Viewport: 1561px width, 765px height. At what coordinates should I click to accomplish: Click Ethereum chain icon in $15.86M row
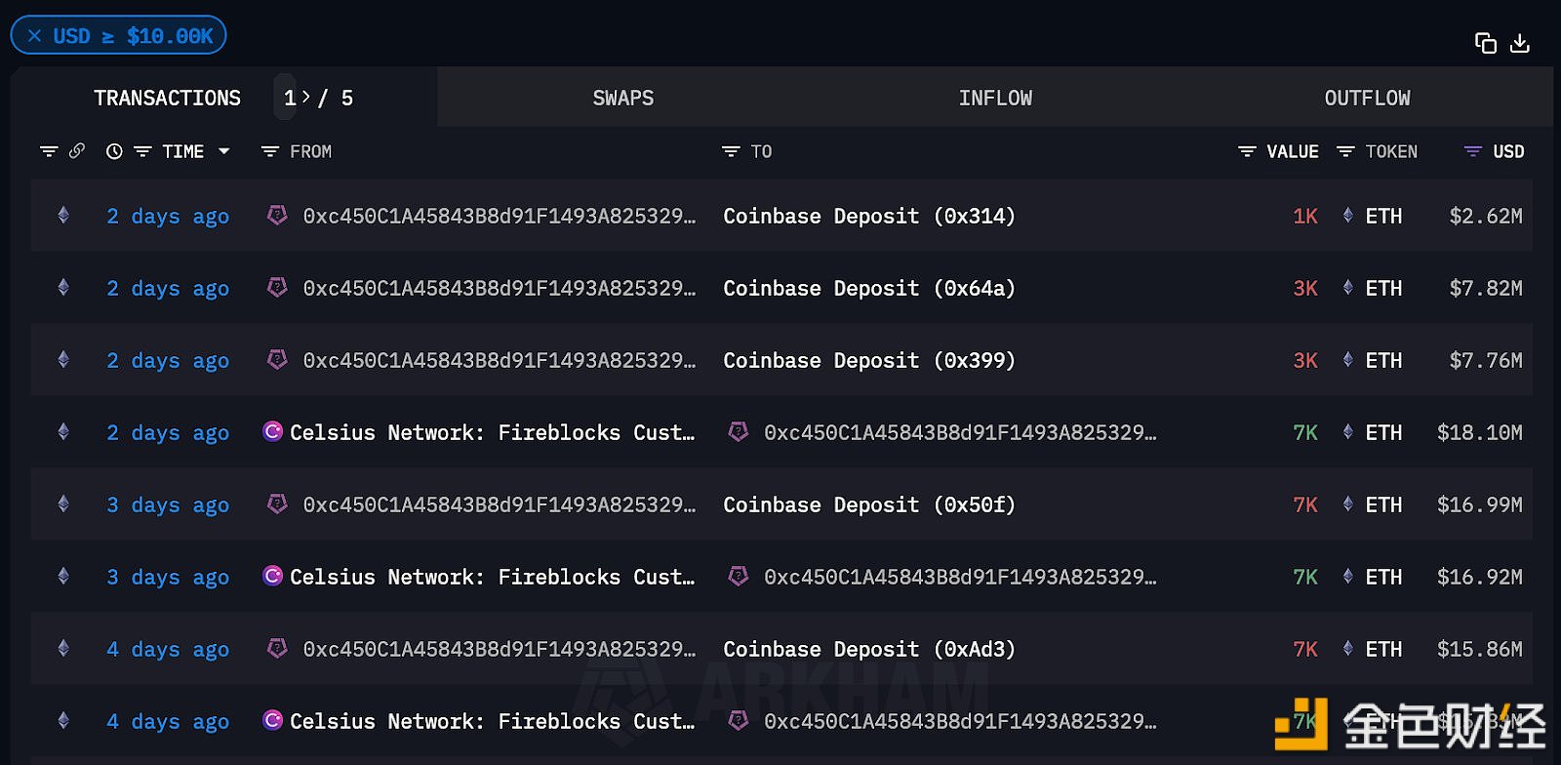(63, 648)
